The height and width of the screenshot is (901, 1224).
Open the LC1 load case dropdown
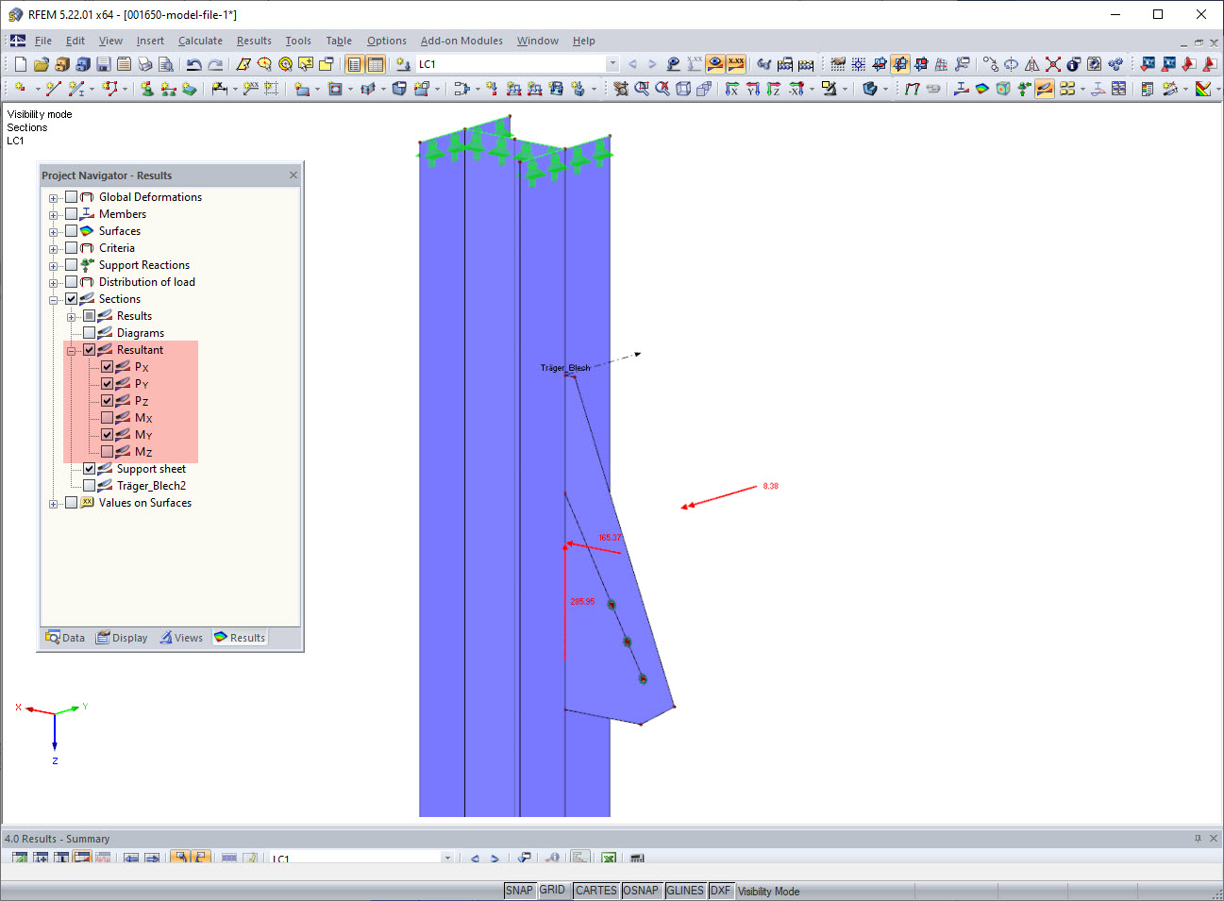[x=612, y=64]
